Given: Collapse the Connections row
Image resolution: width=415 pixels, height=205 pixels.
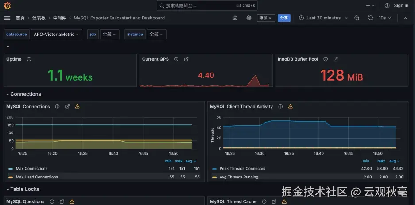Looking at the screenshot, I should click(x=24, y=94).
